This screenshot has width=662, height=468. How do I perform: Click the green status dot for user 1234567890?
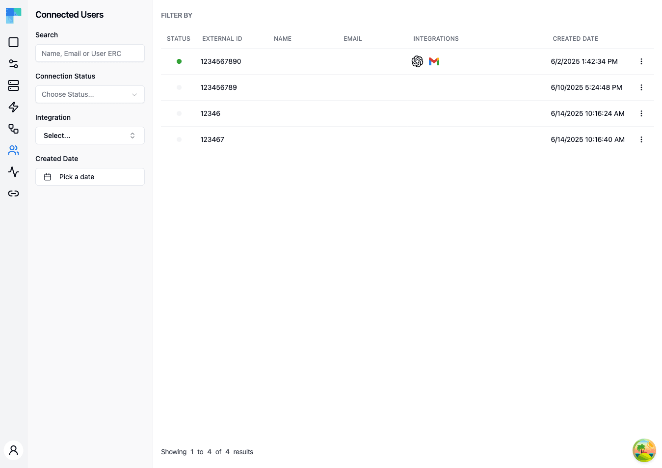click(179, 61)
